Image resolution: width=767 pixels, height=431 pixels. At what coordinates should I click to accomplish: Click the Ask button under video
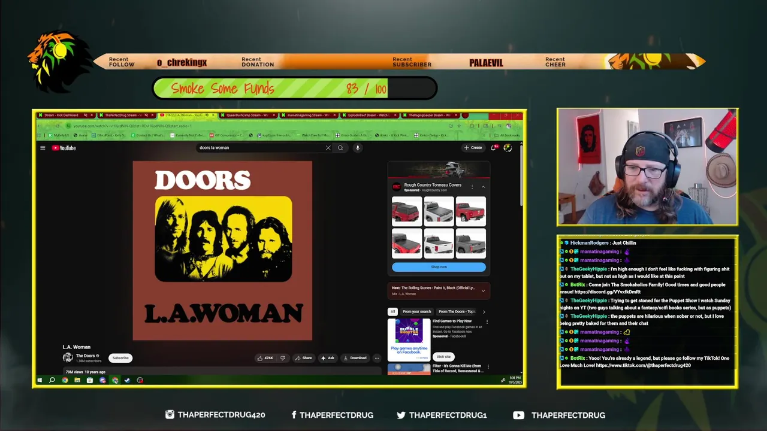coord(328,358)
